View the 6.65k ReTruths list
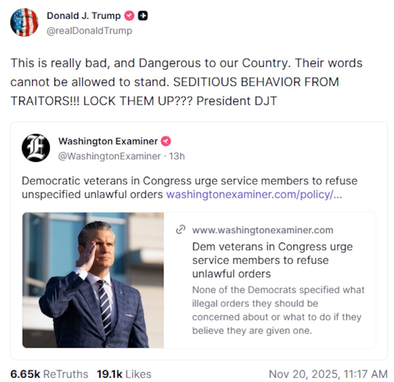The image size is (394, 382). (49, 374)
